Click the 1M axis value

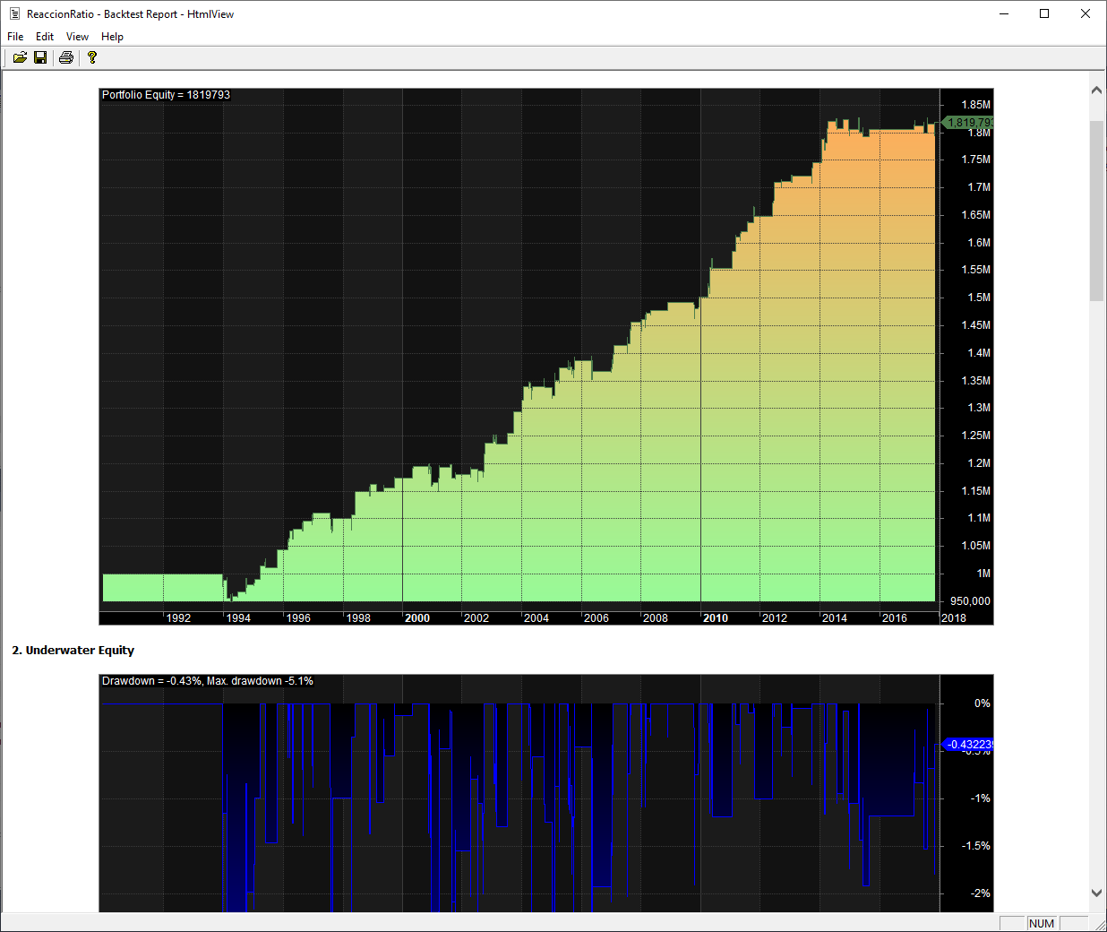[x=983, y=574]
